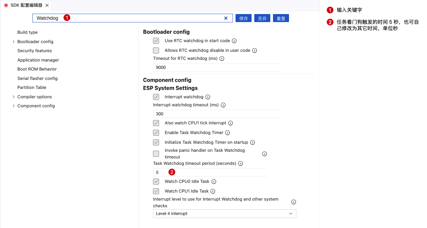Open the Level 4 interrupt dropdown

point(225,214)
